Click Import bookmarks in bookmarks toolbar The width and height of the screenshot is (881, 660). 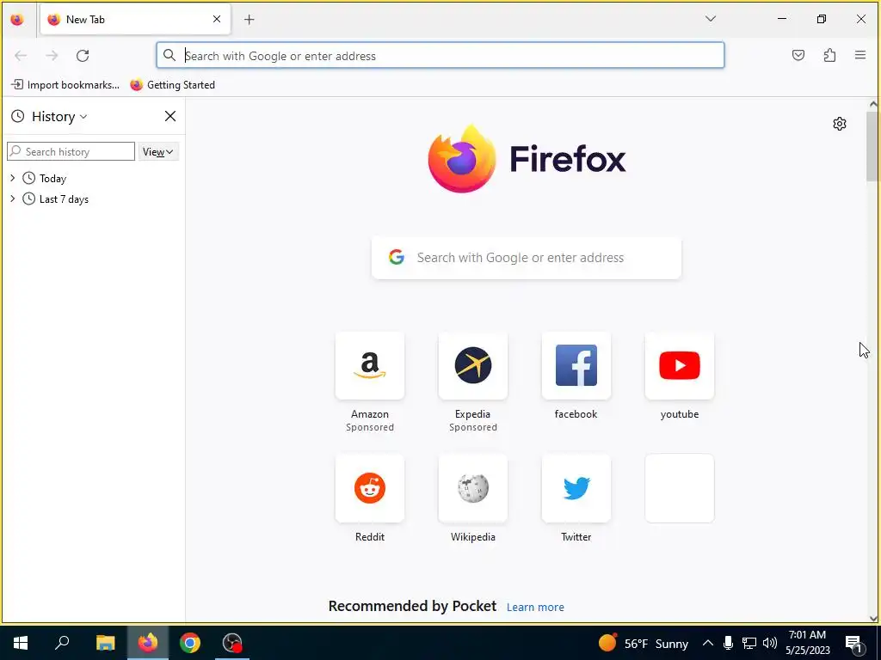tap(65, 85)
